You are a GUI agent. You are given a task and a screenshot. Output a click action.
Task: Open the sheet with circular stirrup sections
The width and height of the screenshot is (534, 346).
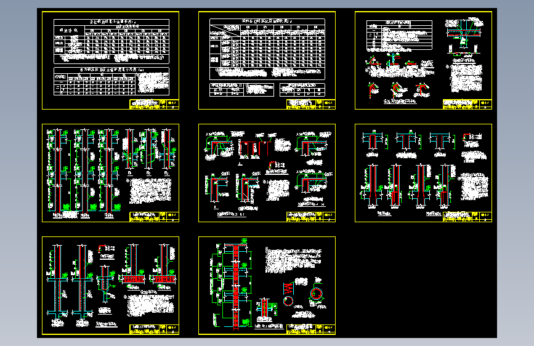click(x=267, y=286)
